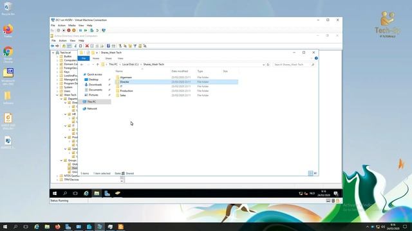Switch Explorer to details view icon
This screenshot has width=412, height=231.
[310, 173]
